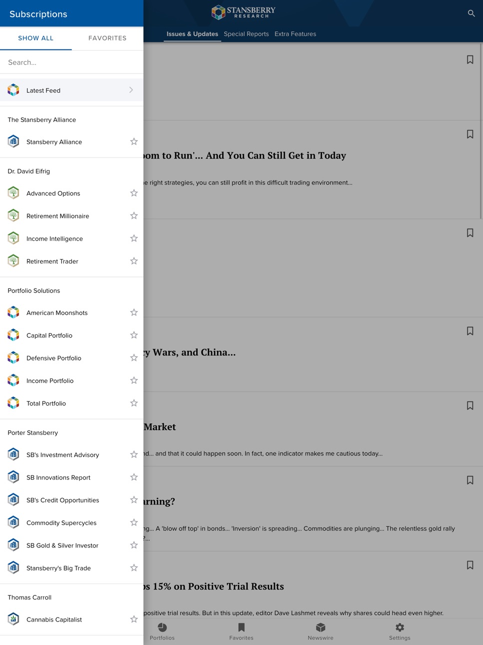Toggle favorite star for Cannabis Capitalist
The width and height of the screenshot is (483, 645).
tap(134, 619)
